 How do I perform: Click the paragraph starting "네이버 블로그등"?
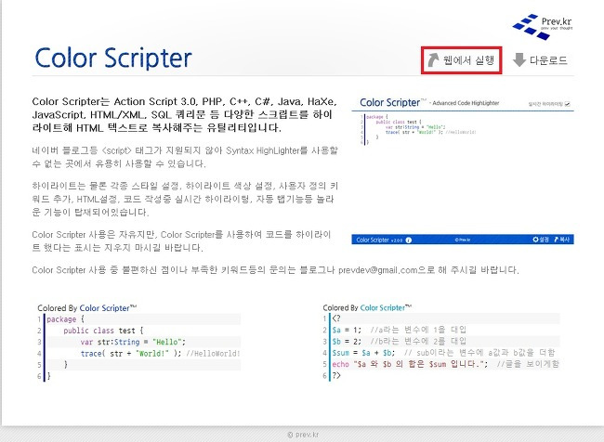[x=185, y=157]
